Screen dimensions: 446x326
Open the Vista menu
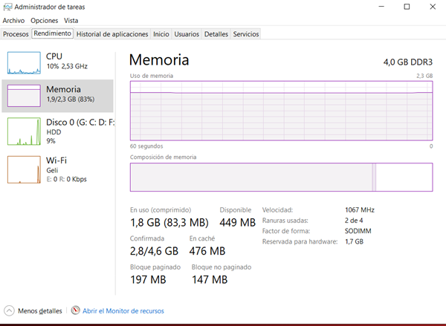[x=71, y=21]
